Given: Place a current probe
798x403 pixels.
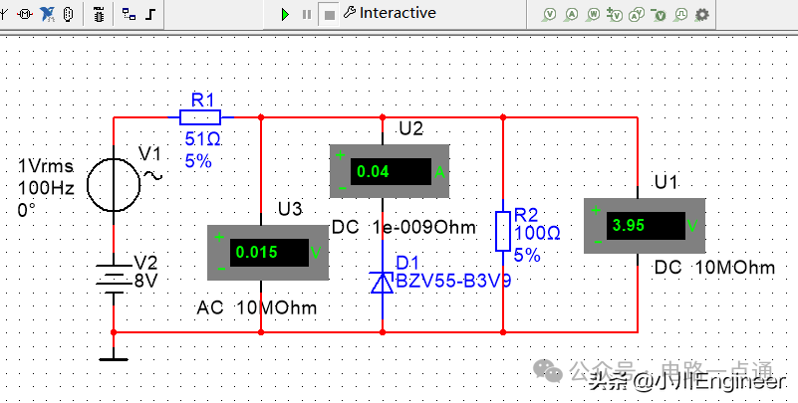Looking at the screenshot, I should pyautogui.click(x=571, y=14).
